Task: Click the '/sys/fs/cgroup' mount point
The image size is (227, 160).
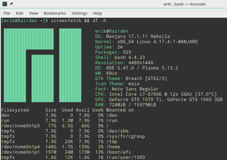Action: [x=125, y=136]
